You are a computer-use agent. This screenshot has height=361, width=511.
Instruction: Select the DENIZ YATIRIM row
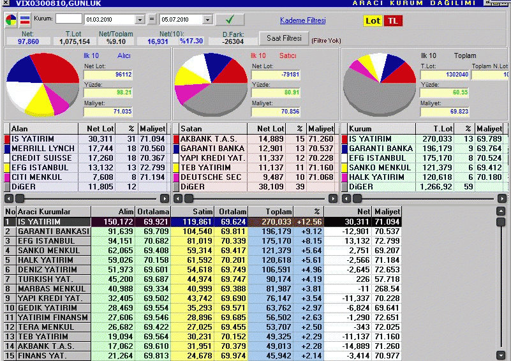click(203, 270)
